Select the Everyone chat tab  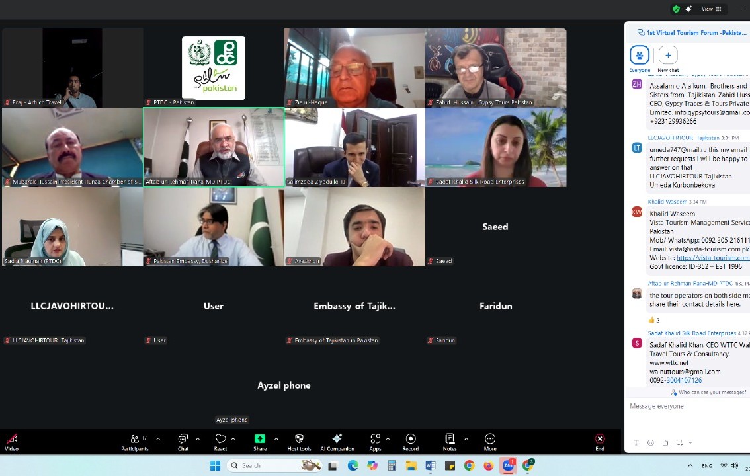(x=640, y=58)
